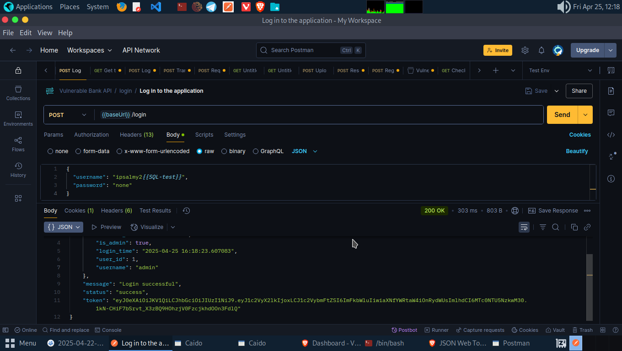
Task: Click the Invite button
Action: (x=498, y=50)
